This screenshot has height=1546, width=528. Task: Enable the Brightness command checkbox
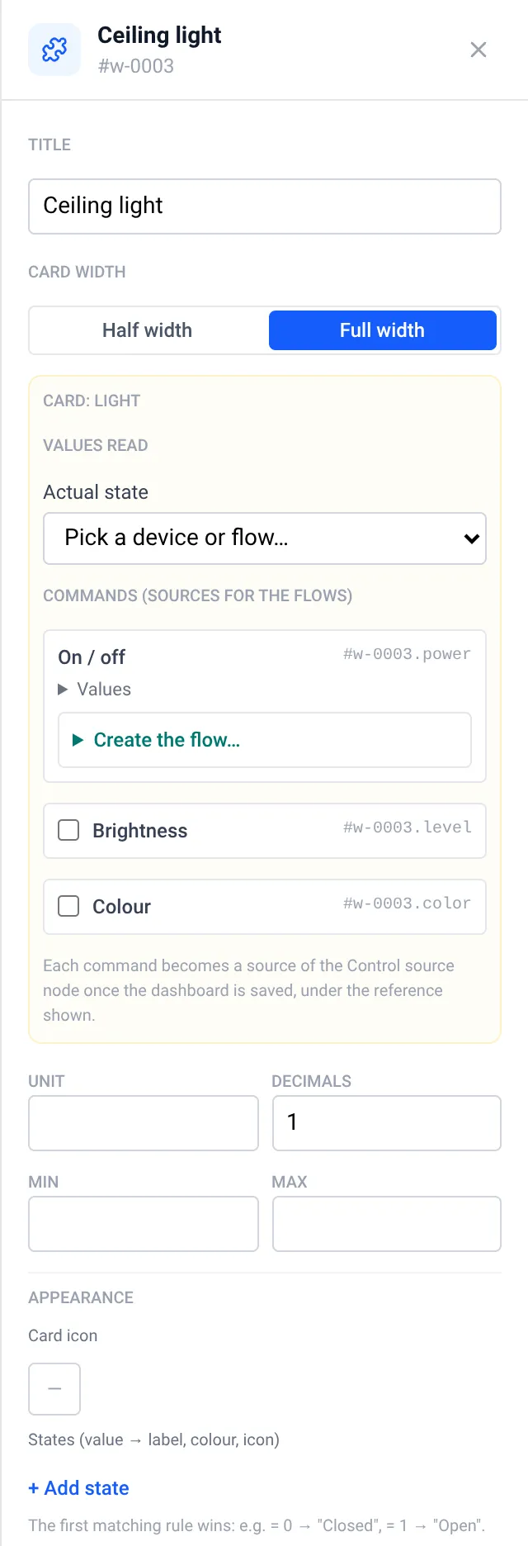[x=68, y=830]
